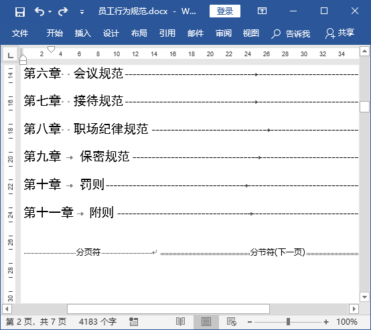The width and height of the screenshot is (371, 330).
Task: Switch to the 视图 ribbon tab
Action: pyautogui.click(x=251, y=33)
